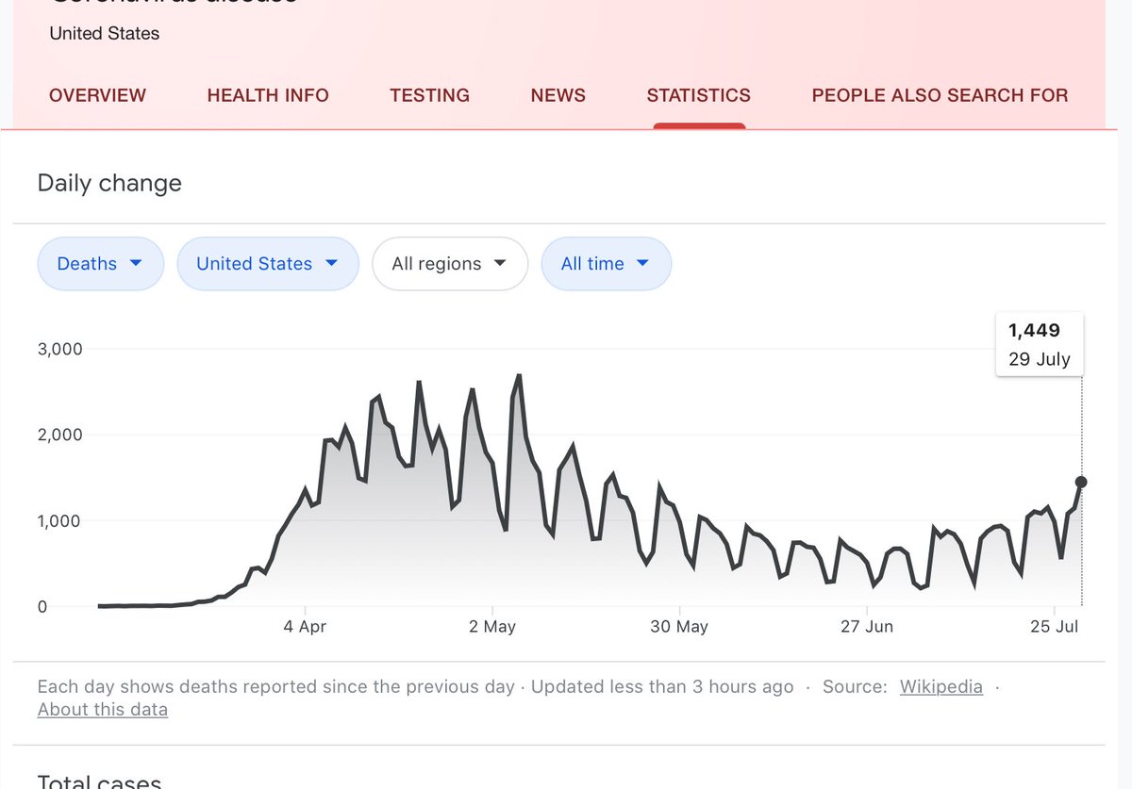
Task: Switch to the Health Info tab
Action: (268, 95)
